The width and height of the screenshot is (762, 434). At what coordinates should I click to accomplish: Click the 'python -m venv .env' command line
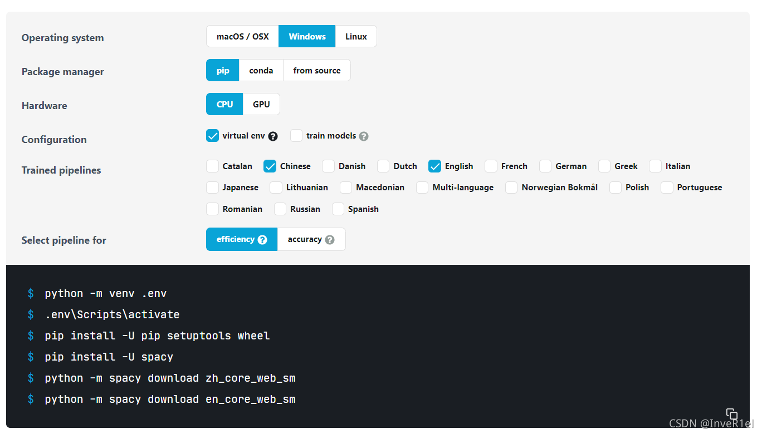point(105,294)
